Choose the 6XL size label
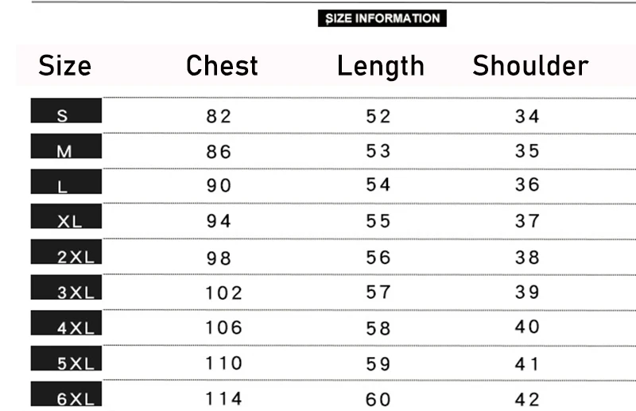The height and width of the screenshot is (411, 636). click(66, 394)
